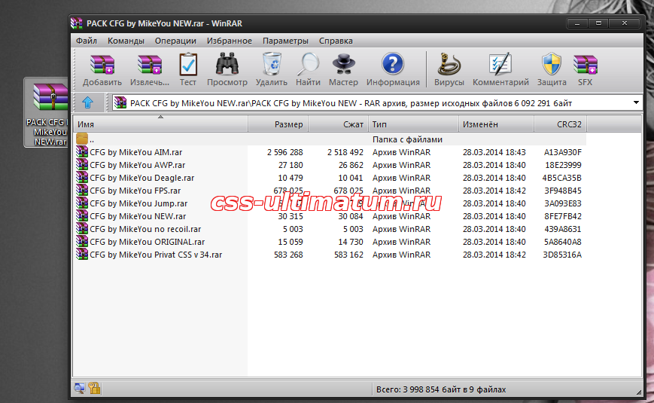
Task: Show archive Информация
Action: click(x=393, y=64)
